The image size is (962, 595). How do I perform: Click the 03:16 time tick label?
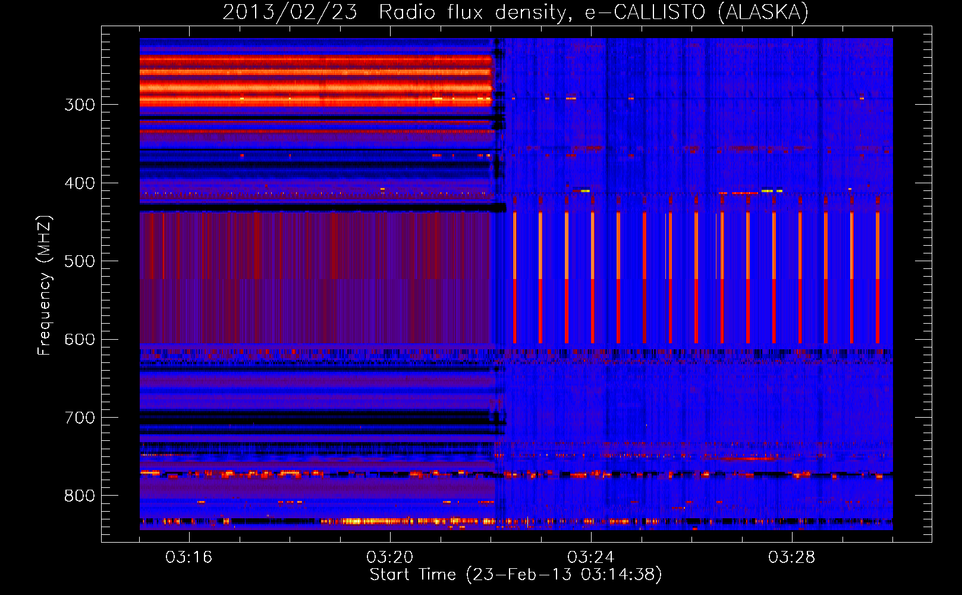[x=188, y=558]
